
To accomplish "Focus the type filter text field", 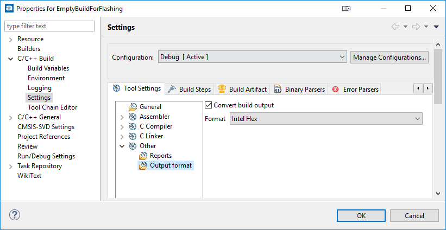I will (x=49, y=26).
